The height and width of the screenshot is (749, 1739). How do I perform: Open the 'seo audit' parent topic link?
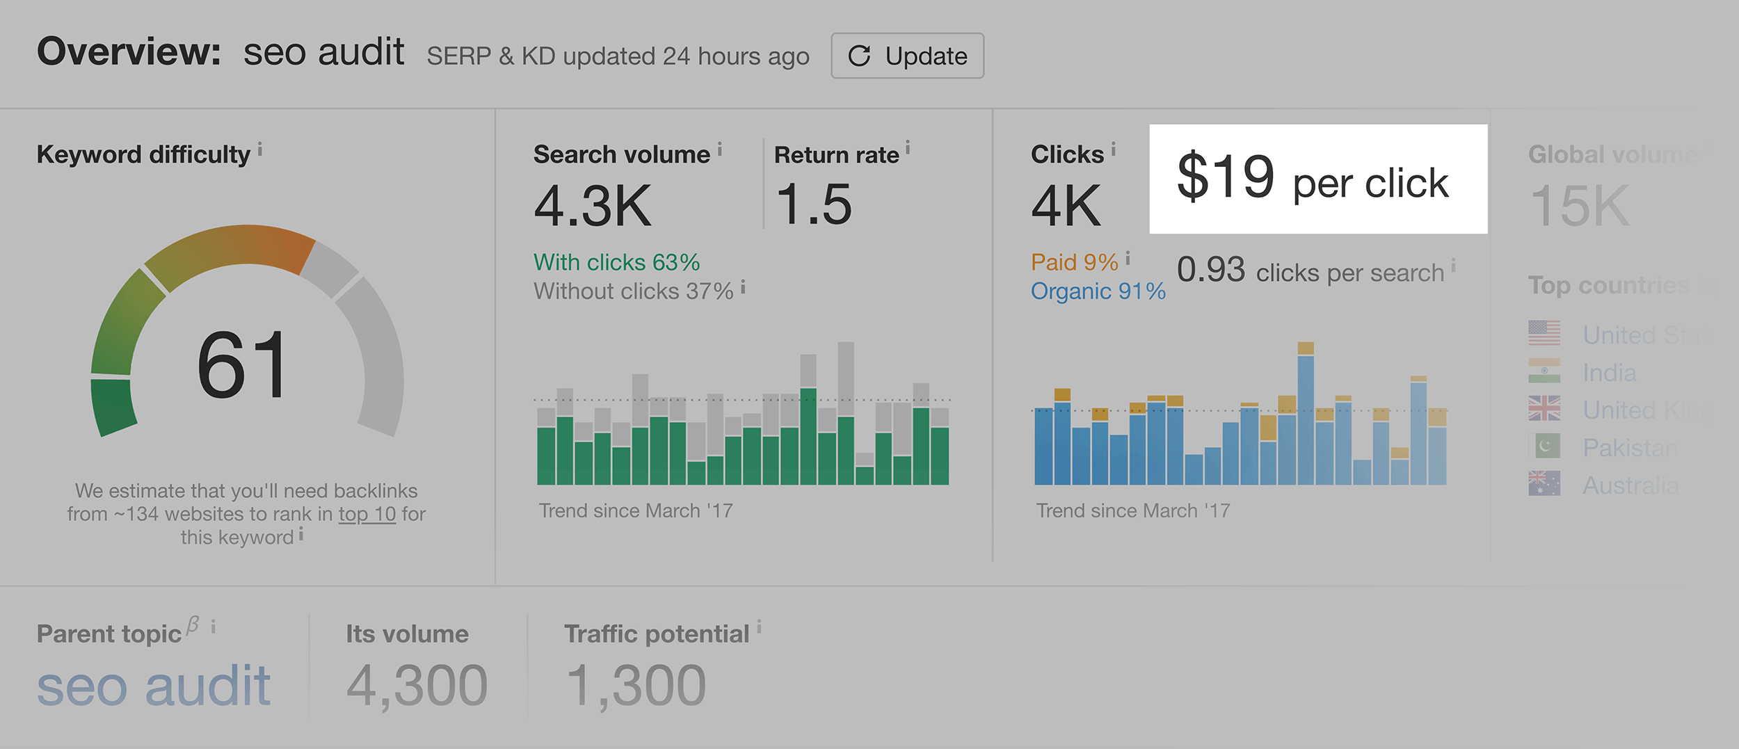pos(154,686)
